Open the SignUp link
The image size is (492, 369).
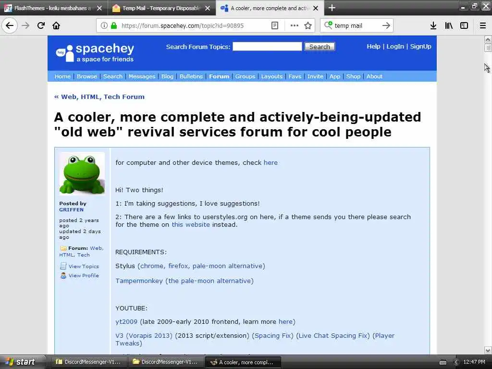point(420,47)
